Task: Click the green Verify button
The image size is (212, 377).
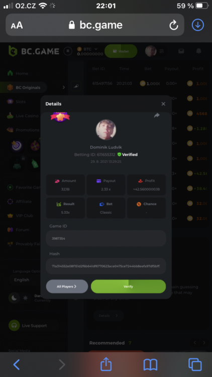Action: point(128,287)
